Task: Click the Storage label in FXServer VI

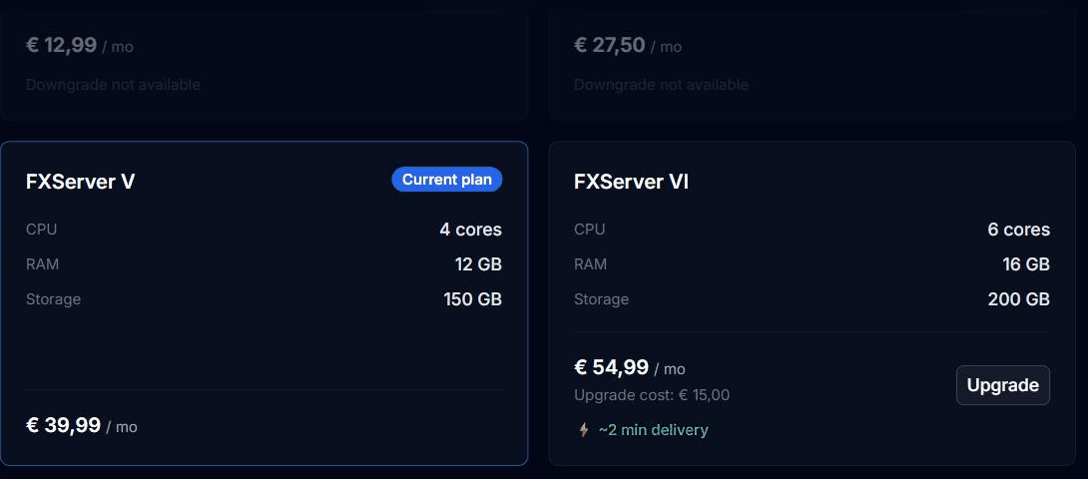Action: (x=601, y=299)
